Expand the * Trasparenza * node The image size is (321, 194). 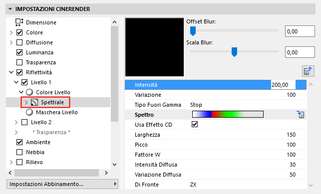16,132
